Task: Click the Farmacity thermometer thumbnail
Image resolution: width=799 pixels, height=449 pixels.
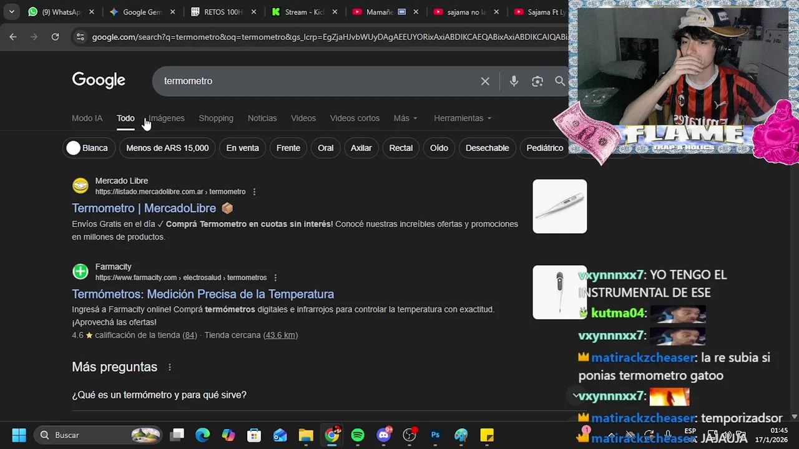Action: (x=559, y=292)
